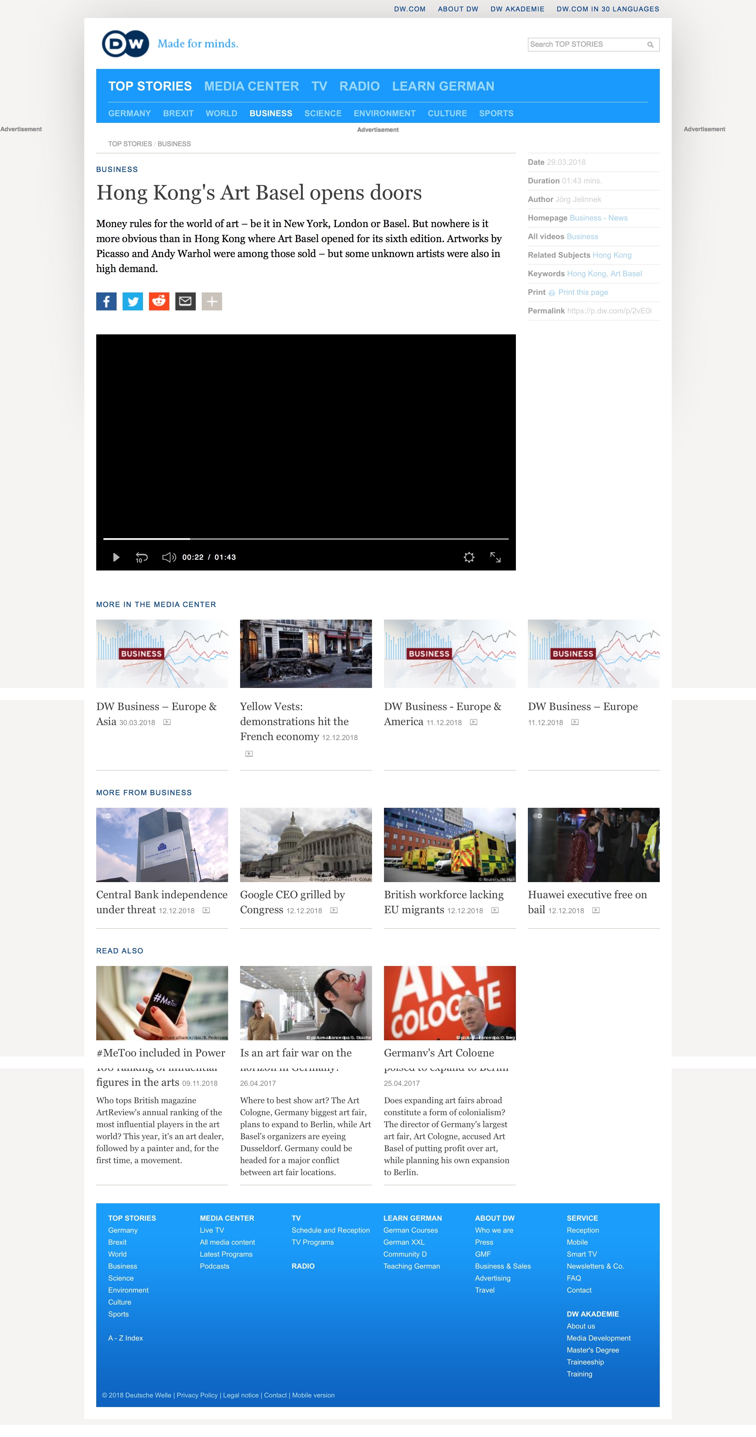Screen dimensions: 756x1437
Task: Open Art Cologne story thumbnail
Action: point(450,1003)
